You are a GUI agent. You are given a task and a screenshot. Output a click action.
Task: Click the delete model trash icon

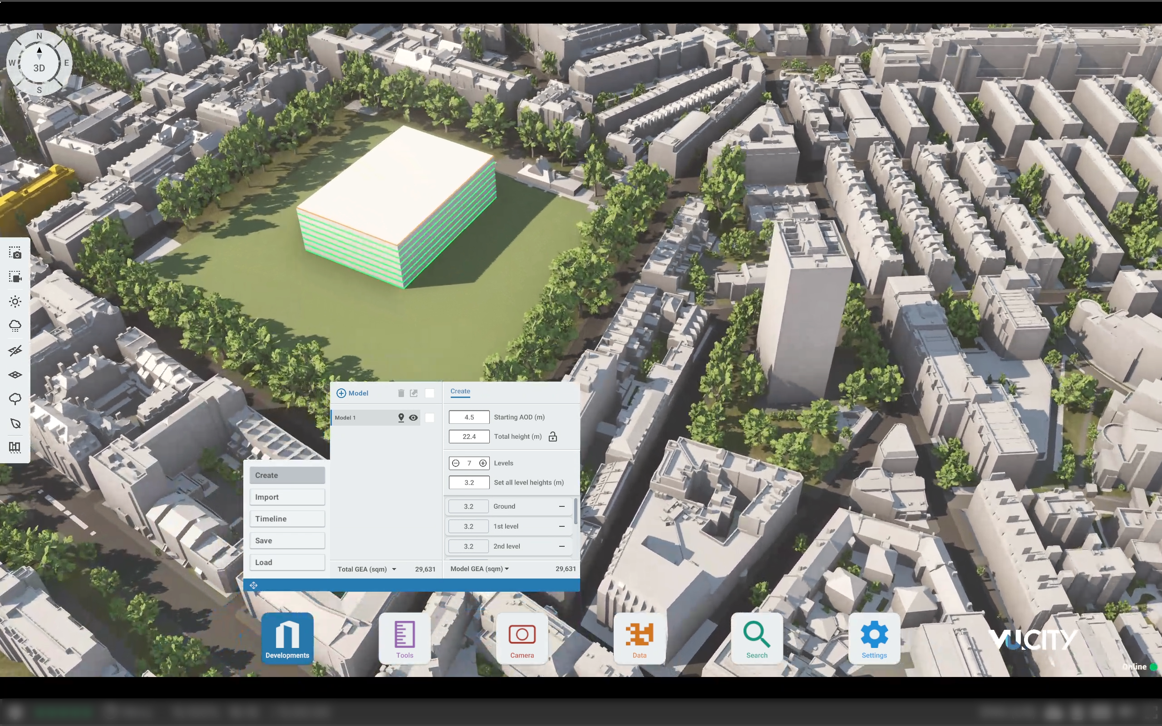pos(401,393)
